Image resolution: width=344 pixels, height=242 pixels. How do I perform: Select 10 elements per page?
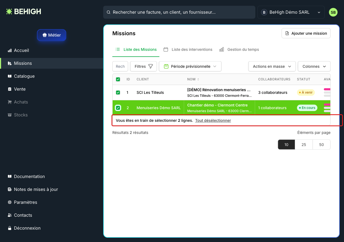(x=286, y=145)
